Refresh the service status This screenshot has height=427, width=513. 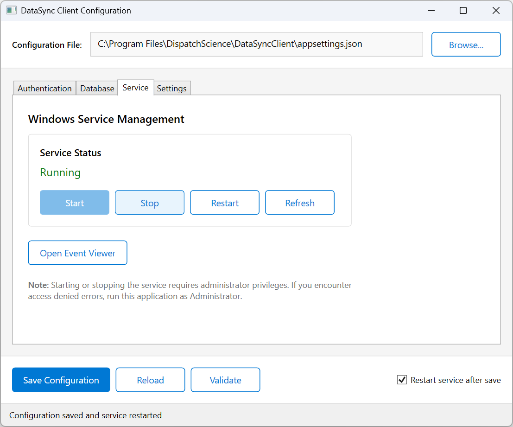coord(299,203)
